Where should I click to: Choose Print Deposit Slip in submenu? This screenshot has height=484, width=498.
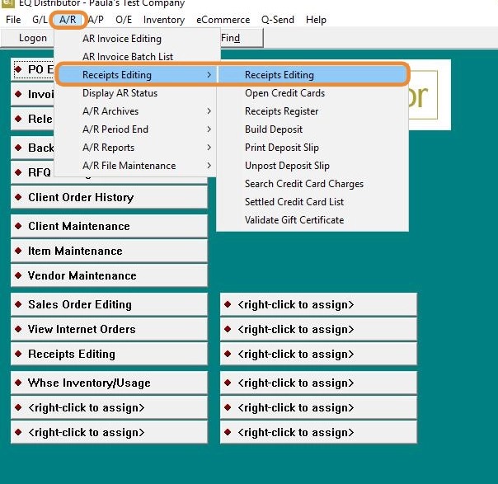click(x=312, y=148)
